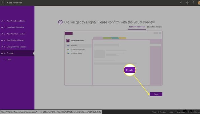Viewport: 200px width, 114px height.
Task: Open the app launcher grid icon
Action: (x=3, y=2)
